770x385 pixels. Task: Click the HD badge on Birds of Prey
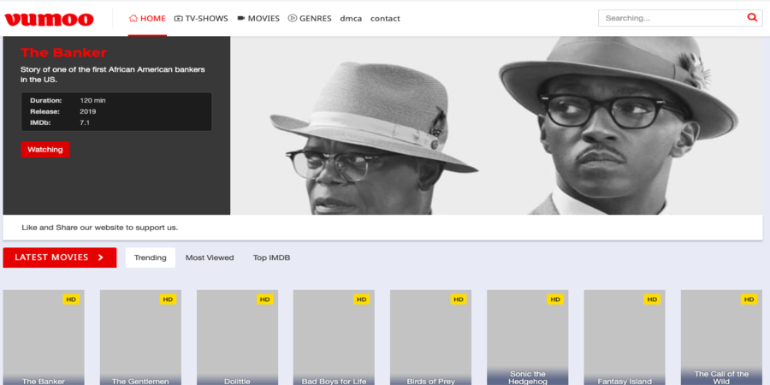click(x=459, y=299)
